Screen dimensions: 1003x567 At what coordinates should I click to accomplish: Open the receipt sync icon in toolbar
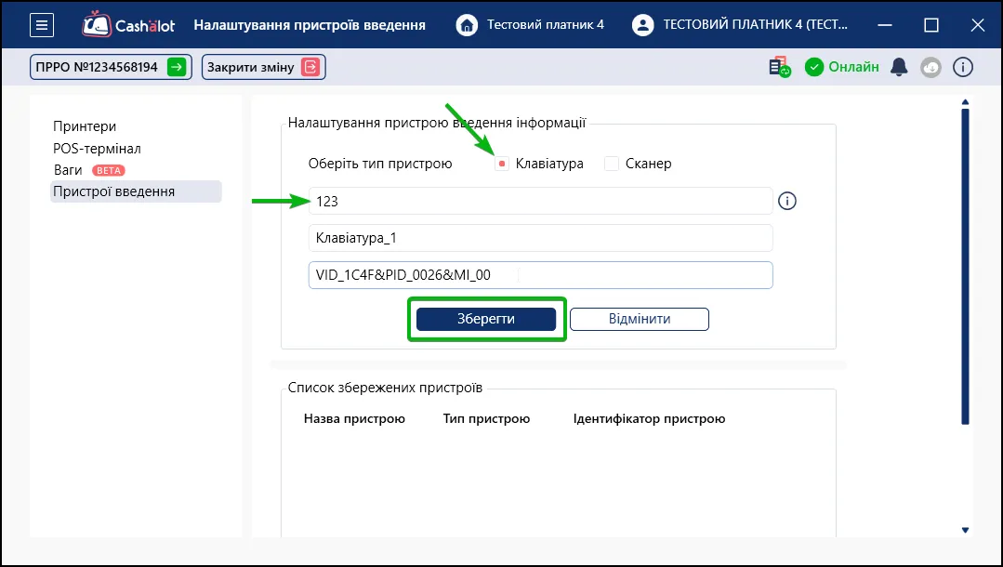780,67
